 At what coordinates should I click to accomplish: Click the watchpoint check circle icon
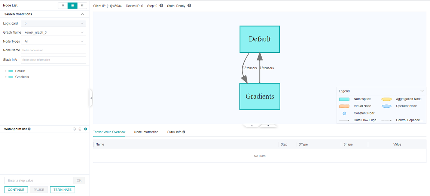74,129
